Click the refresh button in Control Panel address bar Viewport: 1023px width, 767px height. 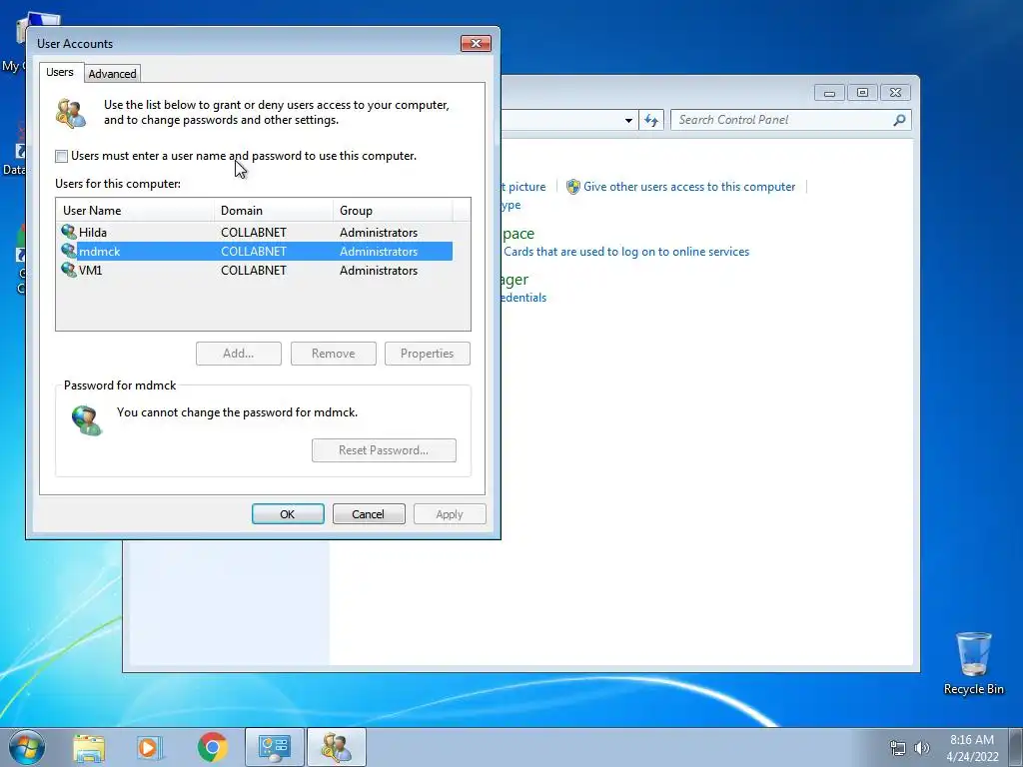[x=651, y=120]
